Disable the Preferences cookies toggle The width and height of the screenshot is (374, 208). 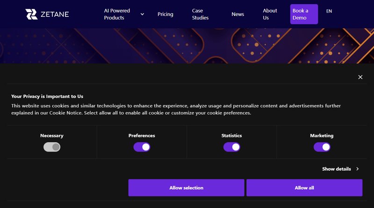(142, 147)
